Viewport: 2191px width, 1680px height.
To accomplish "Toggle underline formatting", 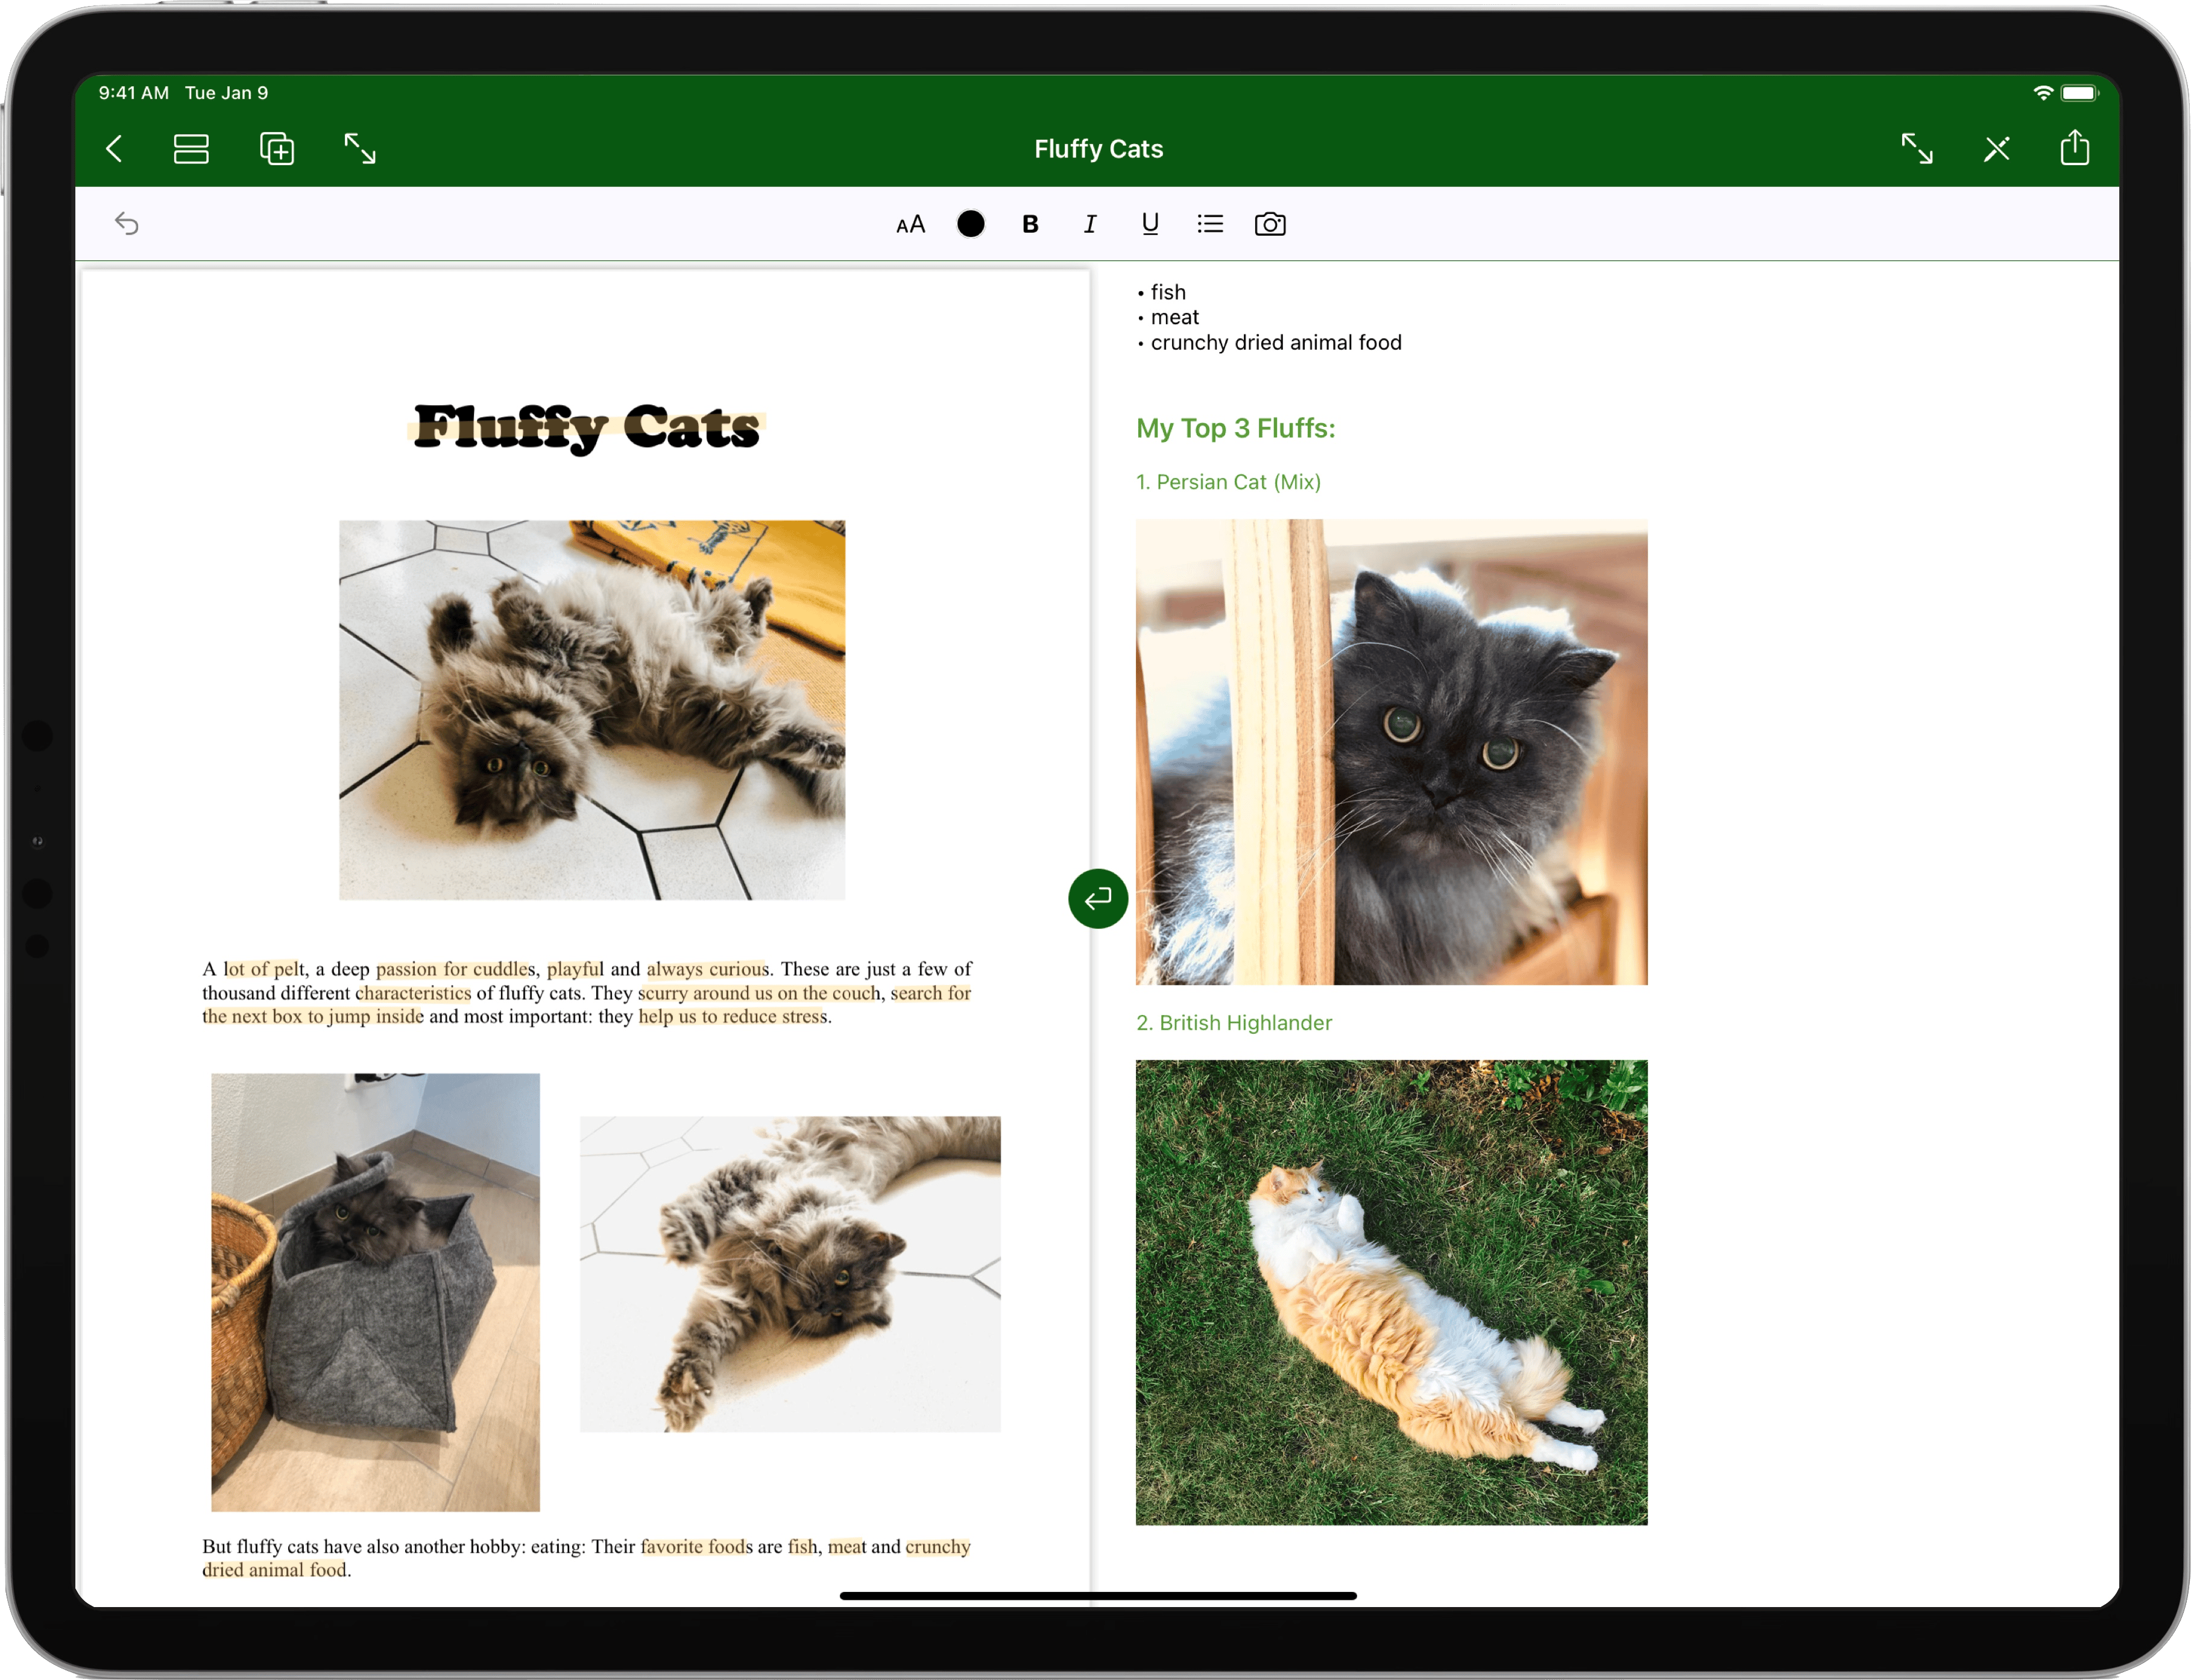I will pos(1150,224).
